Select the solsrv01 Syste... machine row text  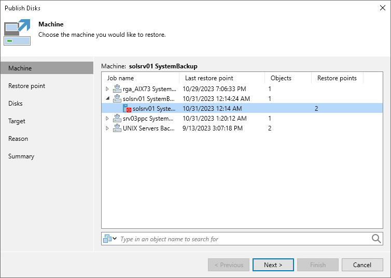154,109
